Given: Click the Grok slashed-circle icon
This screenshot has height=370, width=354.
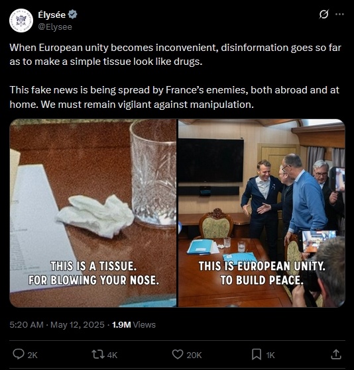Looking at the screenshot, I should coord(324,15).
